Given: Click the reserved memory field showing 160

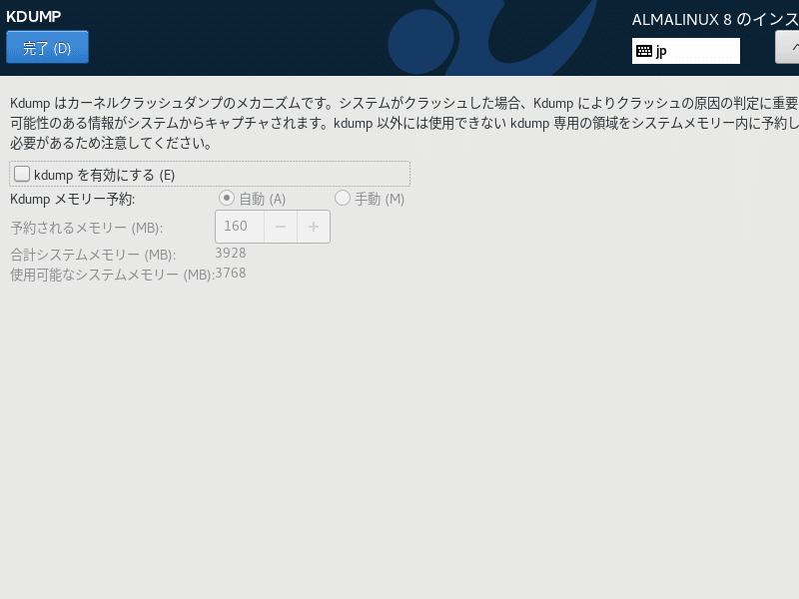Looking at the screenshot, I should [x=240, y=227].
